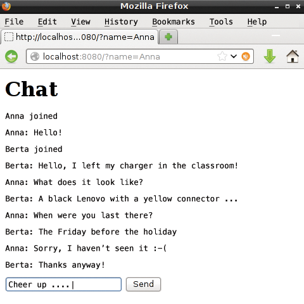
Task: Select the localhost name=Anna tab
Action: (x=80, y=37)
